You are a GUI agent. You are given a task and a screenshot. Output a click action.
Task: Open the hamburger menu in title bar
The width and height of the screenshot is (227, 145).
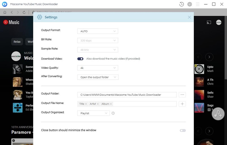[x=197, y=4]
